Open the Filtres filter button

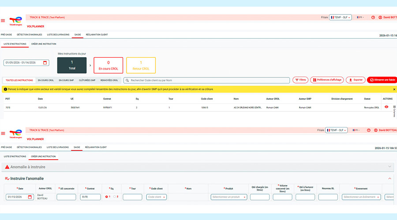click(300, 80)
